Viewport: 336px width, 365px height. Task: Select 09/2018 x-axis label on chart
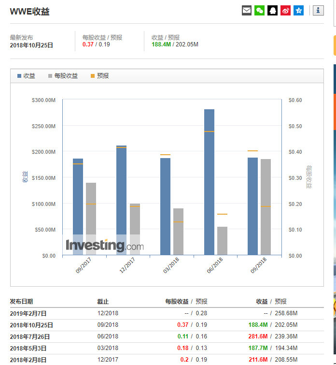tap(258, 265)
